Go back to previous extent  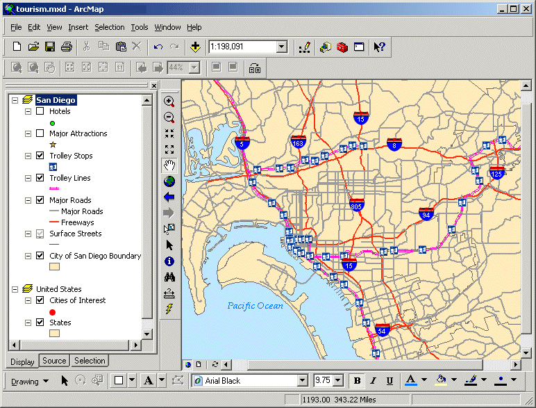click(x=169, y=197)
